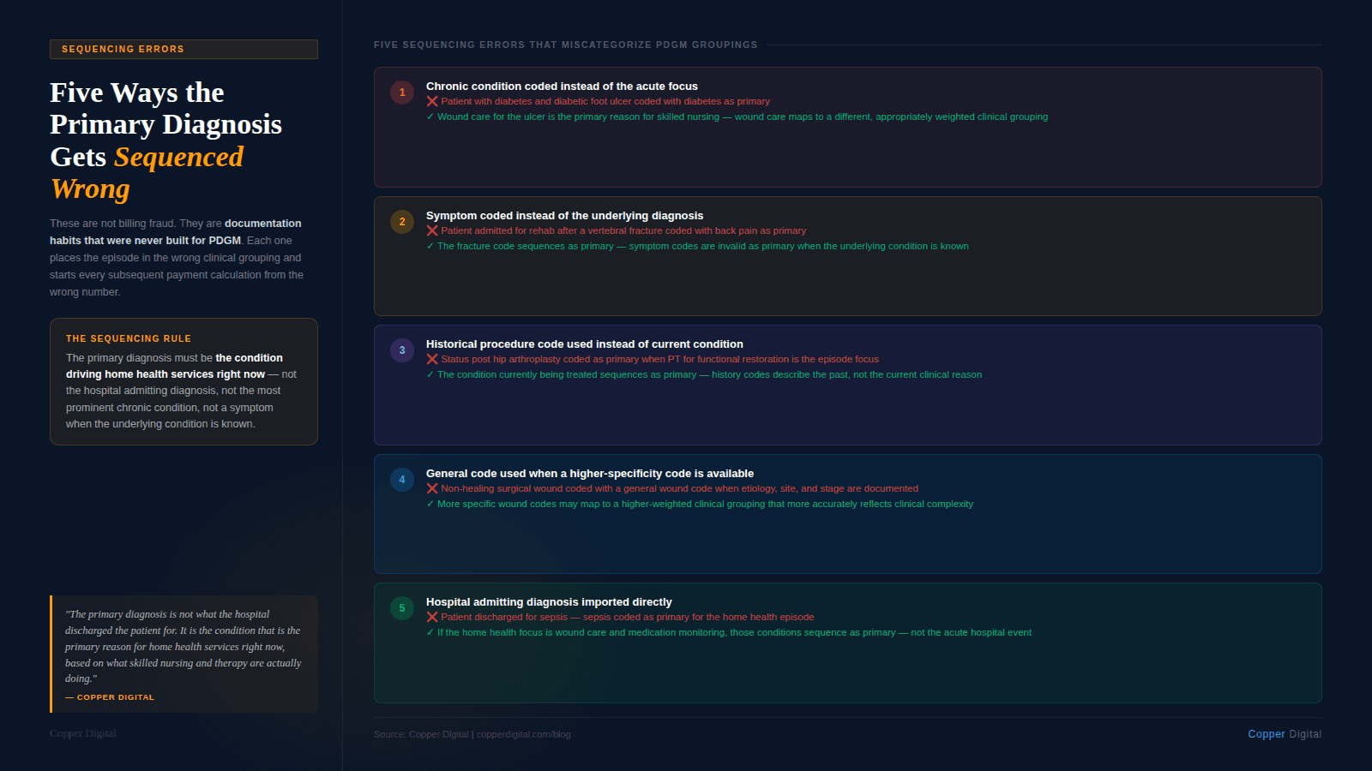Click red X beside non-healing surgical wound example
This screenshot has width=1372, height=771.
click(432, 488)
